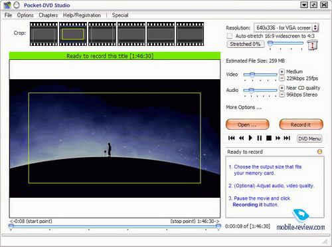Stop the movie playback
332x247 pixels.
tap(269, 138)
